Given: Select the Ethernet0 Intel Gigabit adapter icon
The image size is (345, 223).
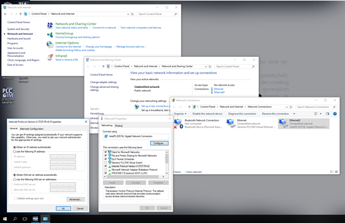Looking at the screenshot, I should click(283, 124).
